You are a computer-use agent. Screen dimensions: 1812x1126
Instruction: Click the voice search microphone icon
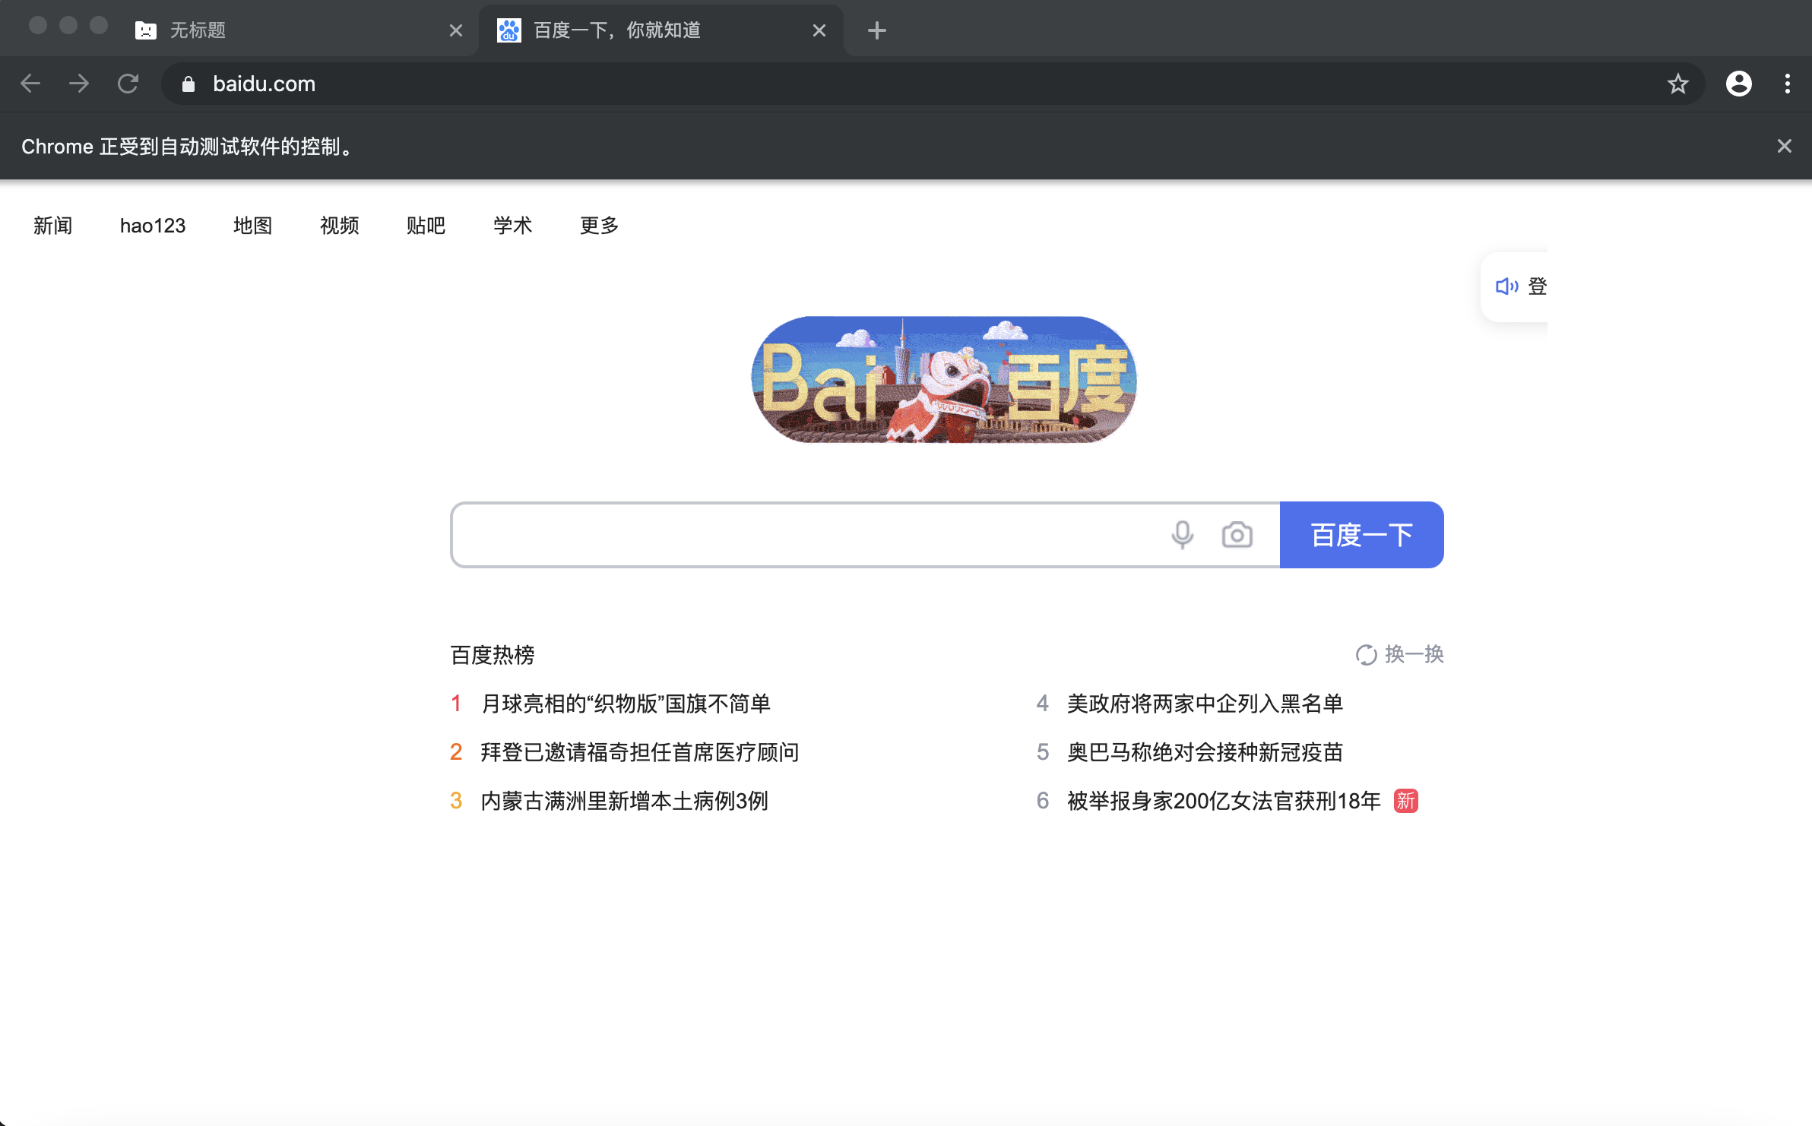click(1183, 534)
